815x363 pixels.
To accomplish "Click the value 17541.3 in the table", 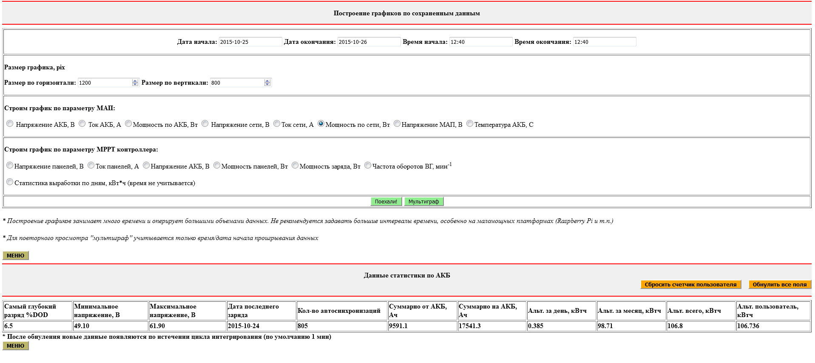I will click(470, 326).
